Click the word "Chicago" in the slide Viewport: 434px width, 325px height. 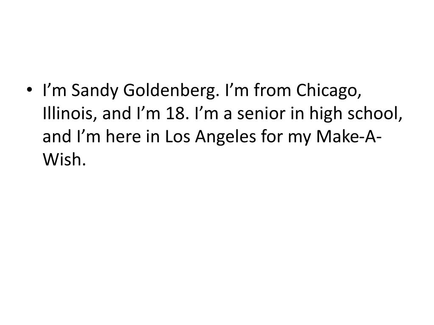point(328,91)
